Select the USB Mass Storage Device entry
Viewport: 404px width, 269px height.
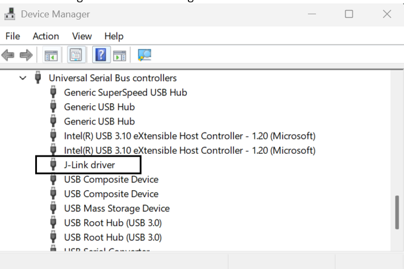(116, 209)
